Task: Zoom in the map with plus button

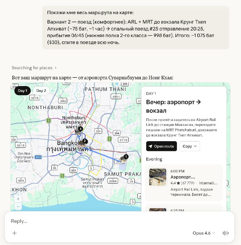Action: [18, 199]
